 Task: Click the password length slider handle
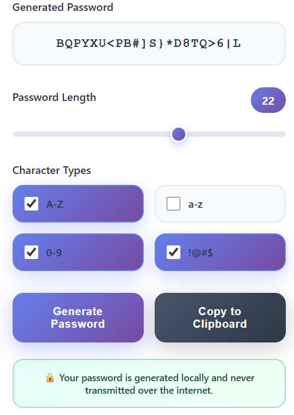click(x=179, y=134)
